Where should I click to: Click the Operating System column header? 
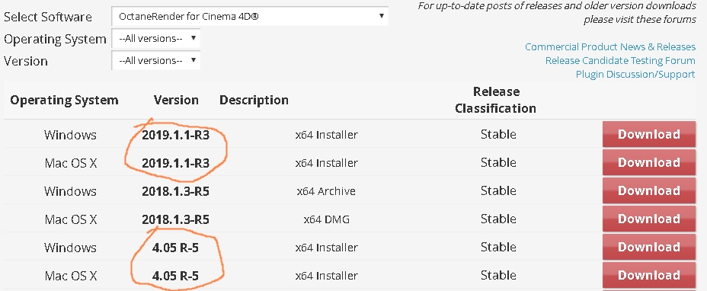click(64, 100)
